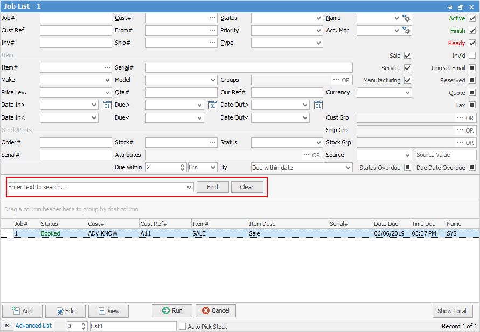Open the Cust Grp selector ellipsis
The image size is (480, 332).
pyautogui.click(x=460, y=117)
